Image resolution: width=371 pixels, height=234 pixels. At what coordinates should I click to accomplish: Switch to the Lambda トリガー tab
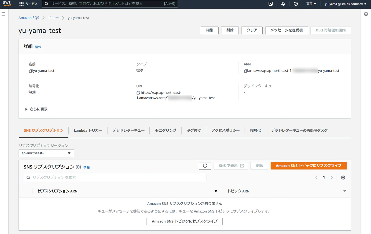pos(88,131)
